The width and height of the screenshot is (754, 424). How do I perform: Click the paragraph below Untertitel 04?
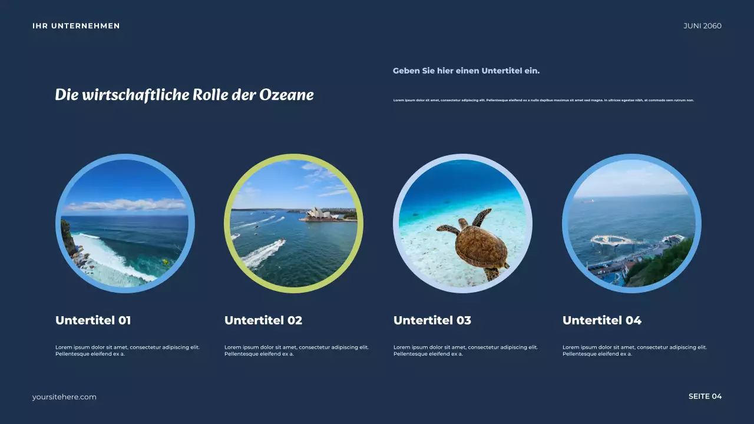(x=635, y=350)
